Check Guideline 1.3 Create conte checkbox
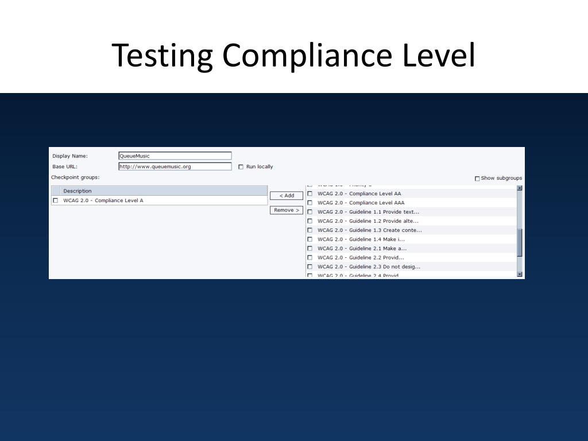The height and width of the screenshot is (441, 588). coord(310,230)
